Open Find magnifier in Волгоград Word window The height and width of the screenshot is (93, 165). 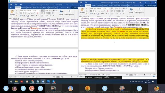[x=139, y=9]
